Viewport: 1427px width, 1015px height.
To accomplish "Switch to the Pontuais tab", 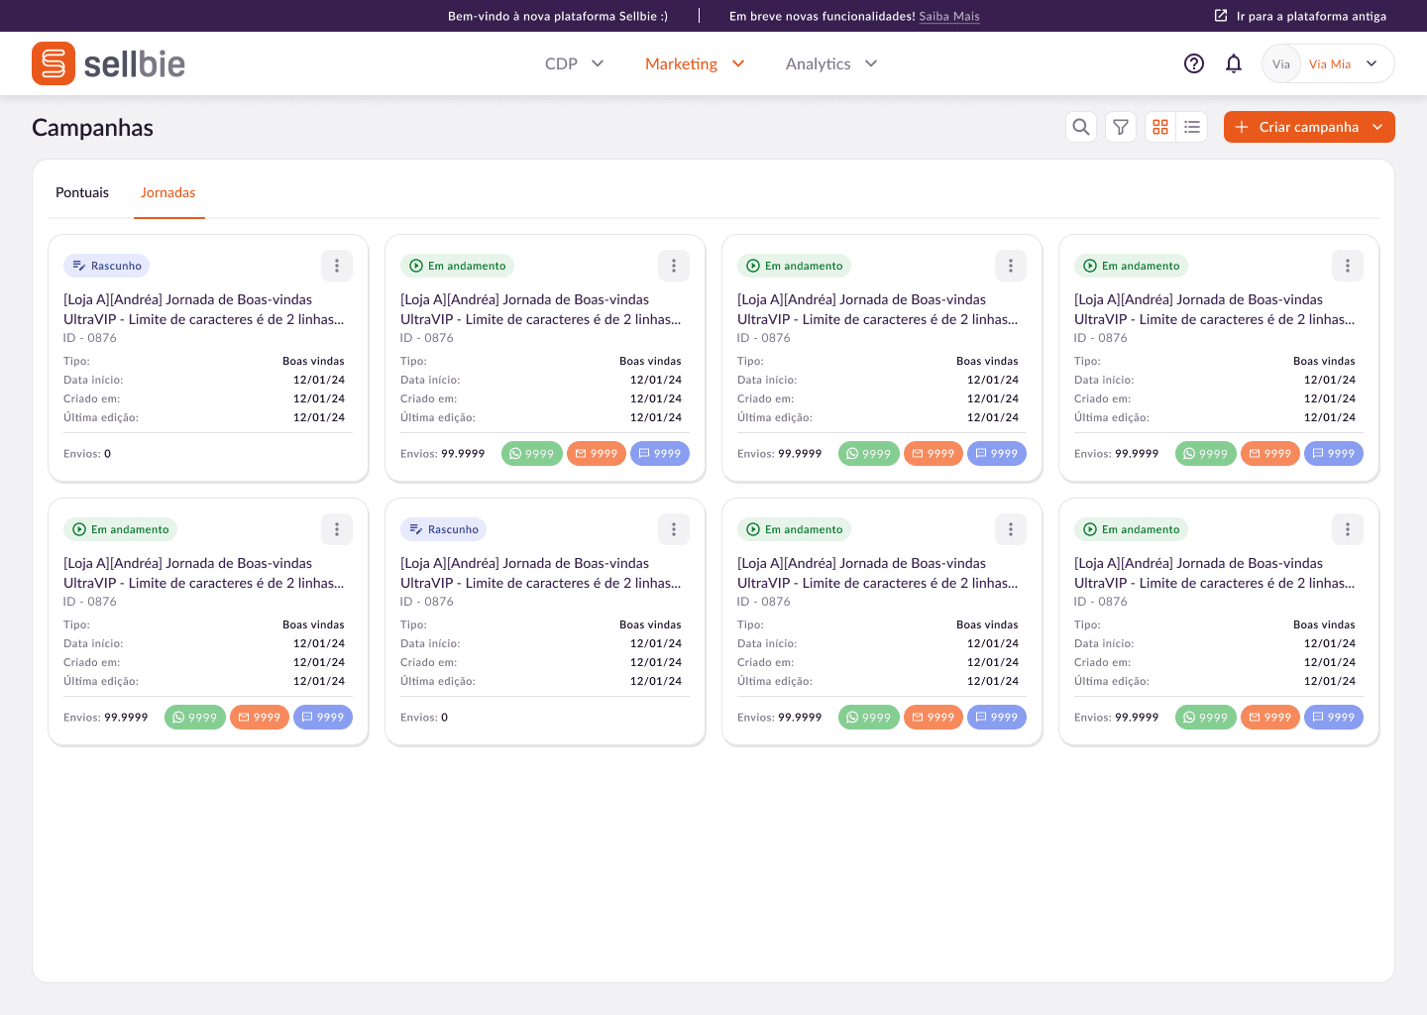I will 82,192.
